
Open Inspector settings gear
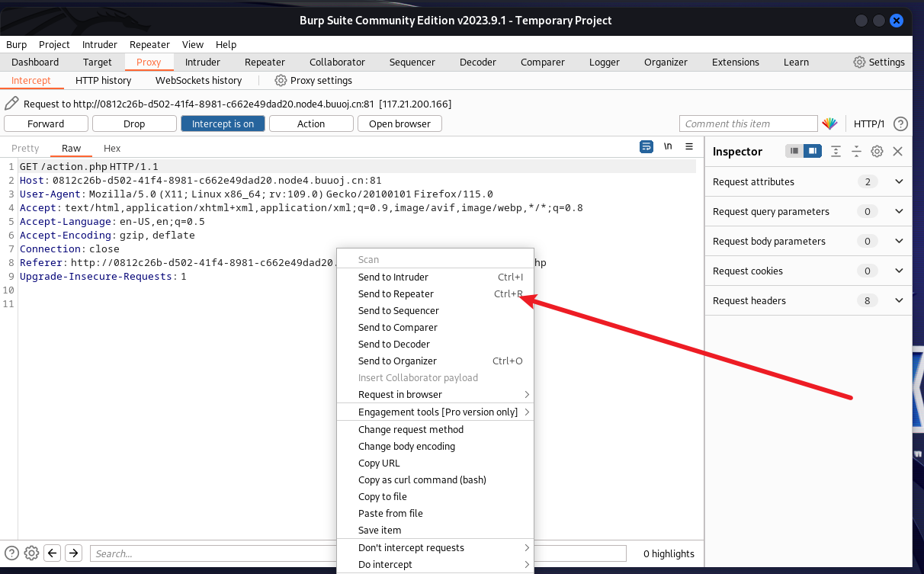877,152
